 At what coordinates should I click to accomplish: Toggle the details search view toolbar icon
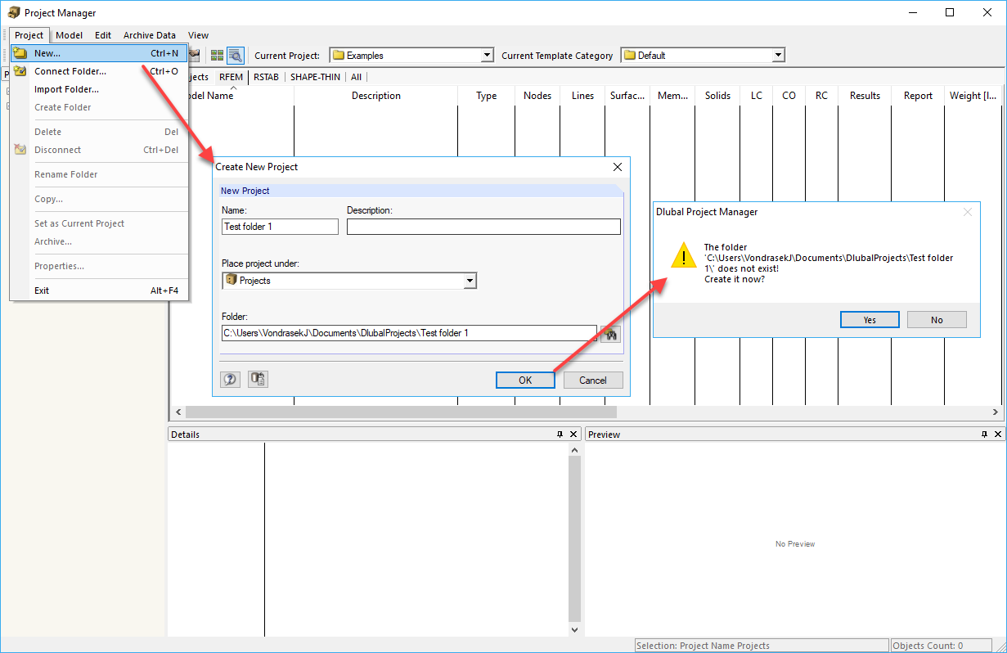(x=235, y=56)
